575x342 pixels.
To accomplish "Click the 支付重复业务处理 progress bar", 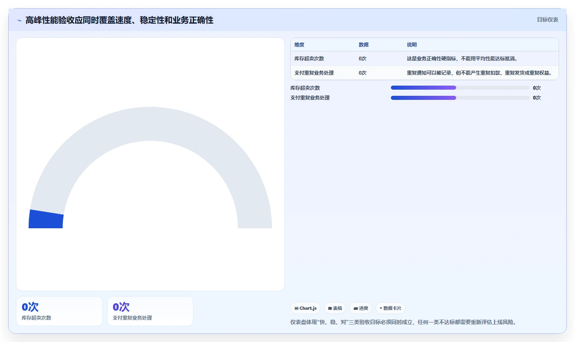I will pos(460,98).
